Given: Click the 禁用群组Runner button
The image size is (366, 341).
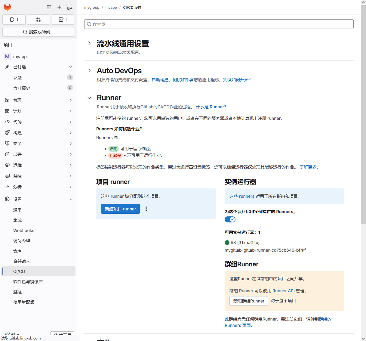Looking at the screenshot, I should (249, 301).
